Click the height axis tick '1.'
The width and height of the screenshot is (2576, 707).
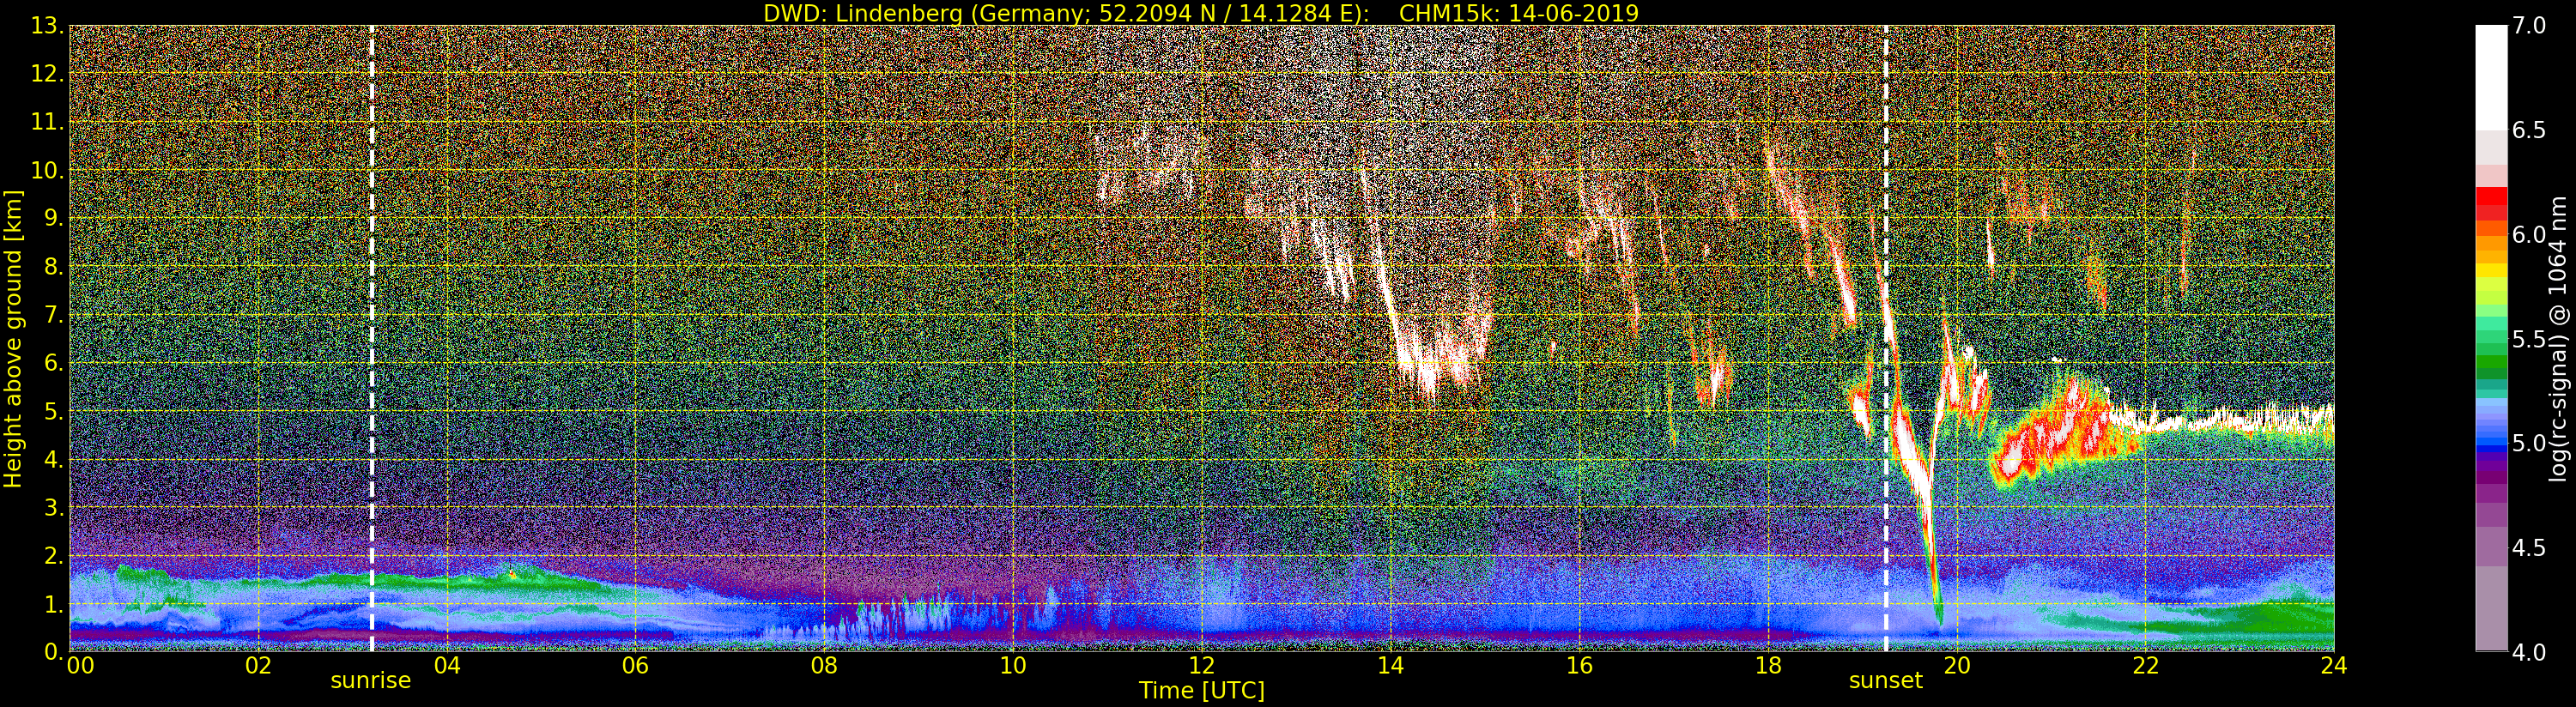click(x=54, y=604)
